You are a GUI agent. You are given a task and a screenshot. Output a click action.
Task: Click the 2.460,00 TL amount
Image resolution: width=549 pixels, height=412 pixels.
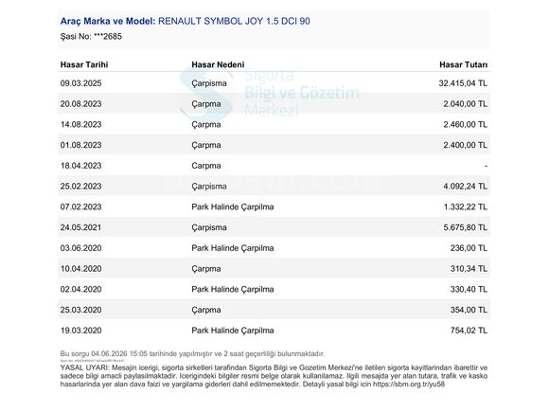pos(466,124)
